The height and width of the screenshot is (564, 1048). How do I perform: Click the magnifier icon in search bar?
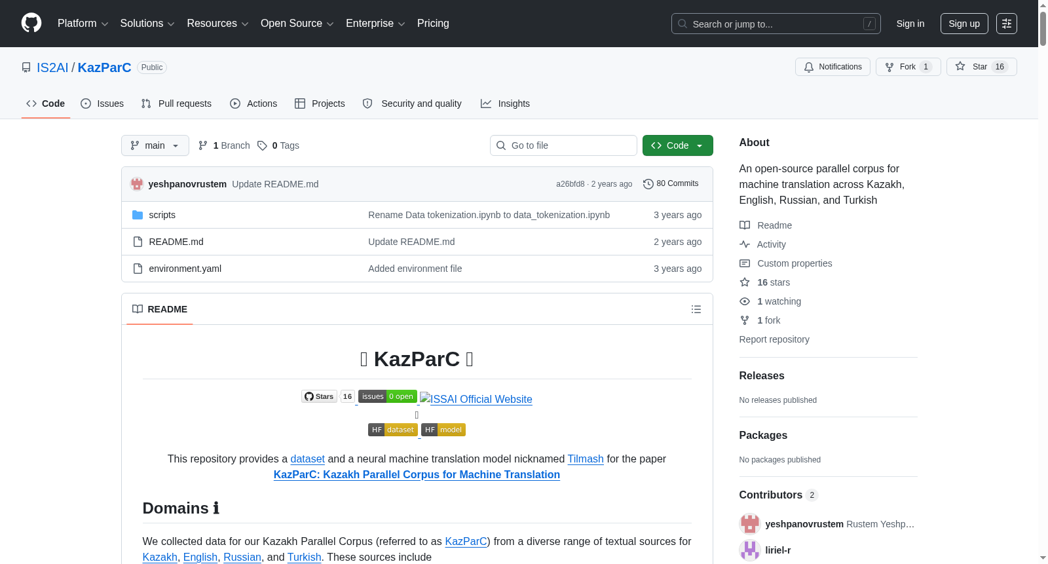tap(683, 24)
